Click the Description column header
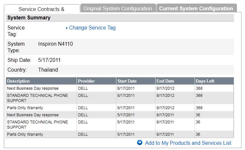Screen dimensions: 245x150 point(18,81)
